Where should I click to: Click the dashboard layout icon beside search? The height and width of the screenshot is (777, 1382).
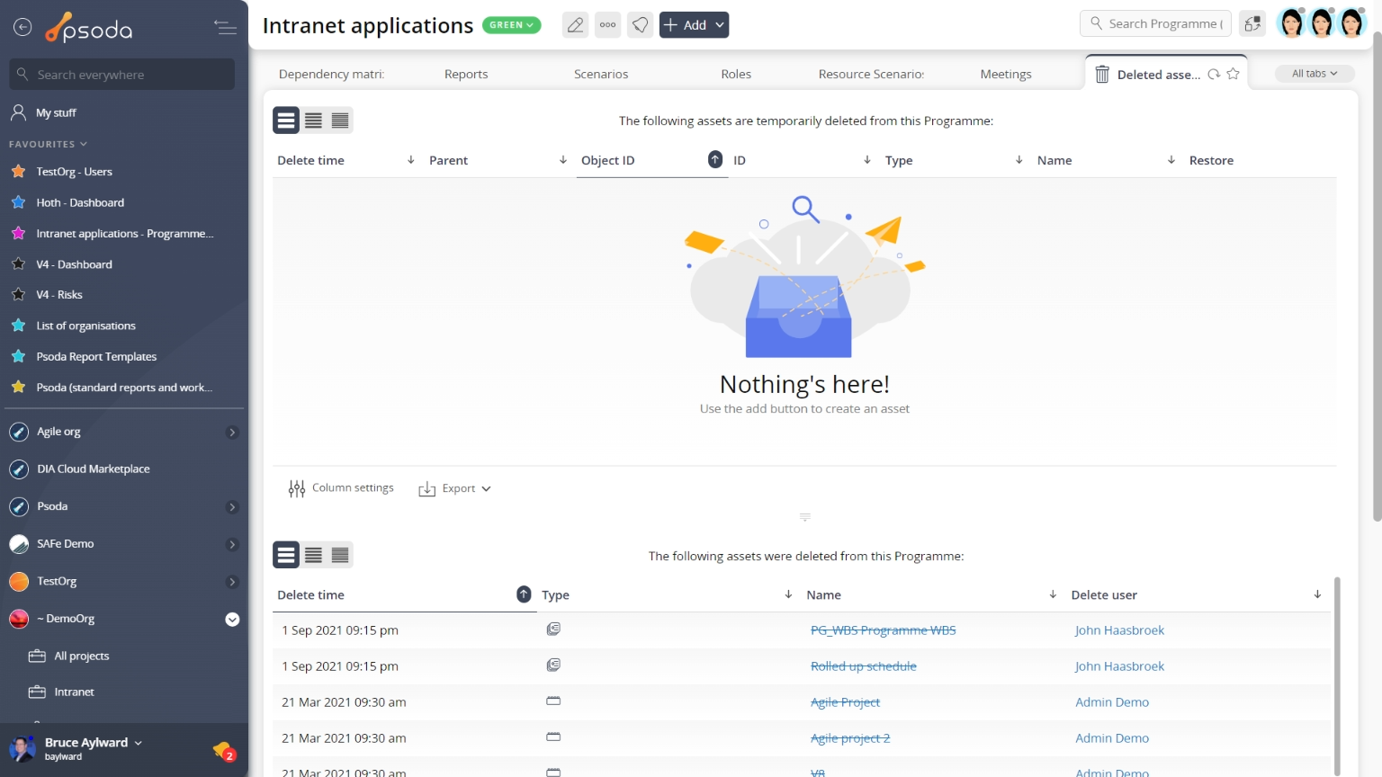1252,24
